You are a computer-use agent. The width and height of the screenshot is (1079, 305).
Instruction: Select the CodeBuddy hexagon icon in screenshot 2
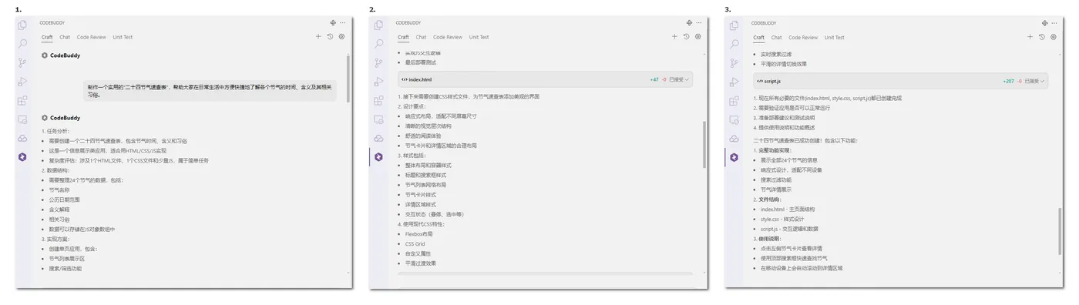[378, 156]
